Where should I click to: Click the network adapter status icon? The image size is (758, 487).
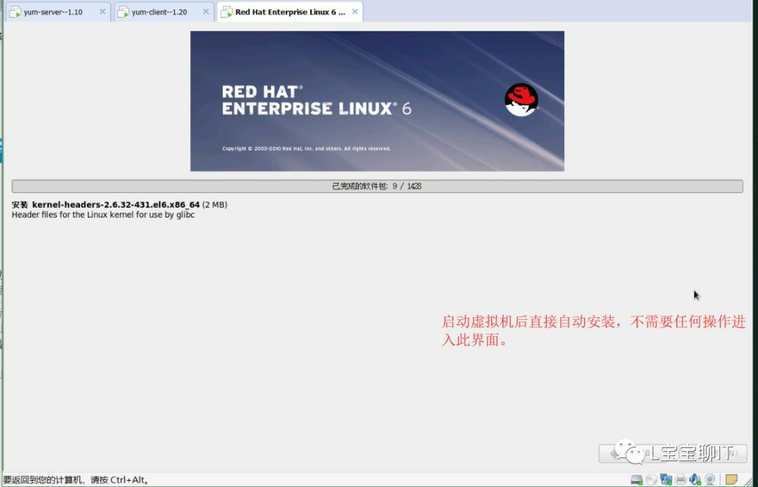click(x=666, y=479)
